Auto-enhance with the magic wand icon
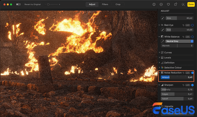197x117 pixels. [183, 4]
